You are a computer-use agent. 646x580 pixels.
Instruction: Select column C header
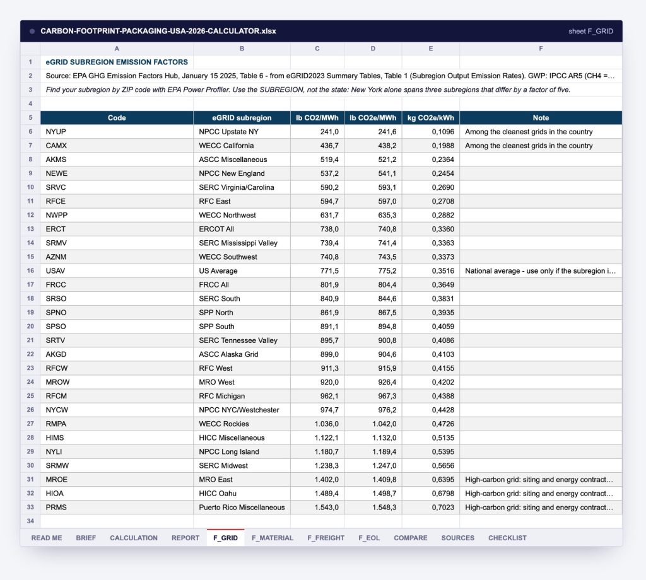tap(317, 49)
